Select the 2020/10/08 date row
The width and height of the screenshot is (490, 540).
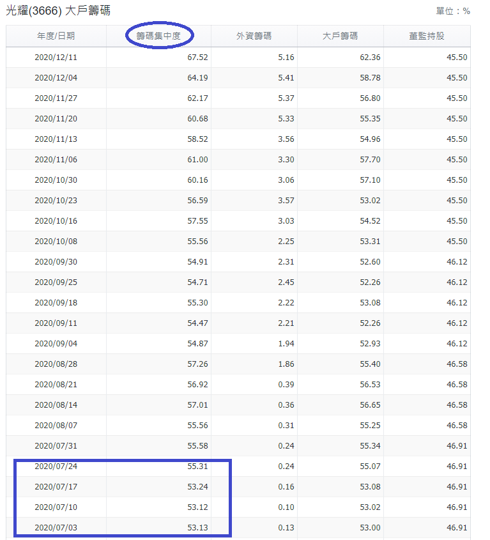56,242
